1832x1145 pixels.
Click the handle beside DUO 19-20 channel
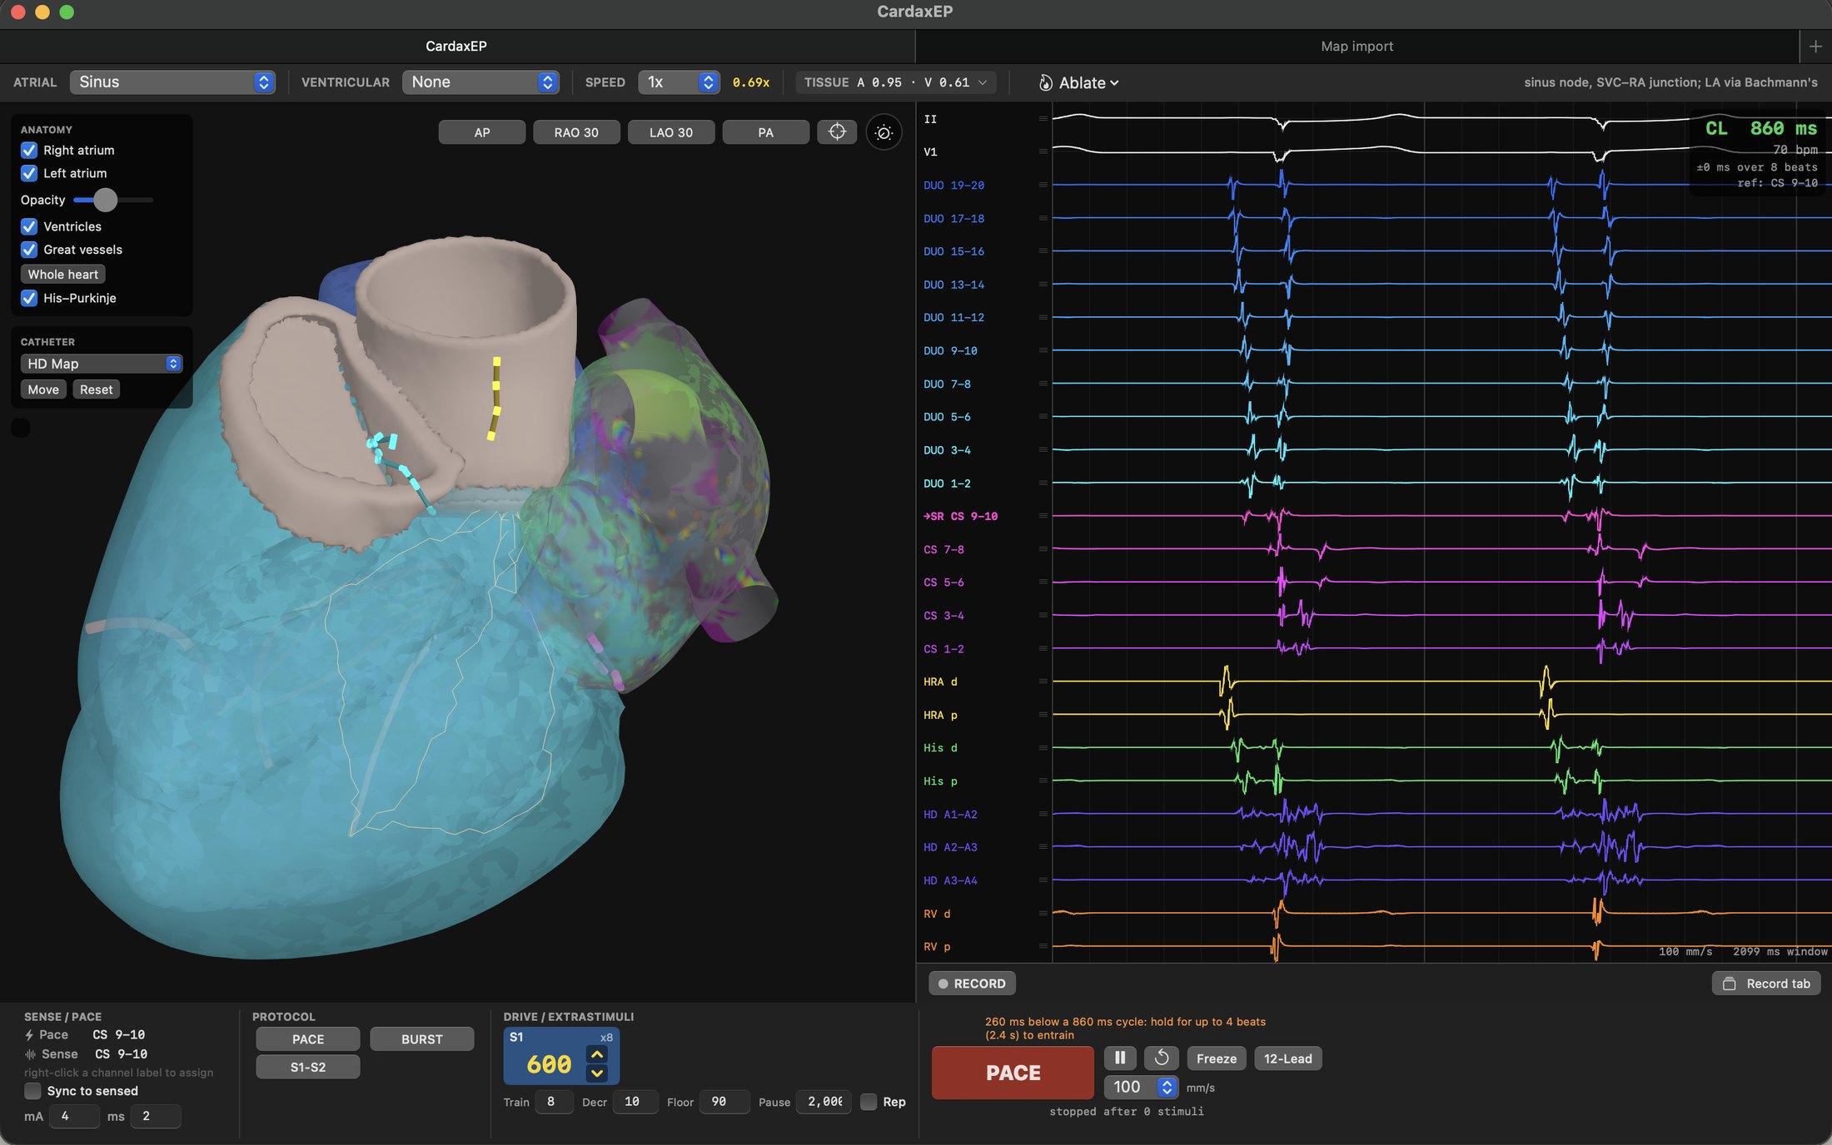[x=1043, y=185]
